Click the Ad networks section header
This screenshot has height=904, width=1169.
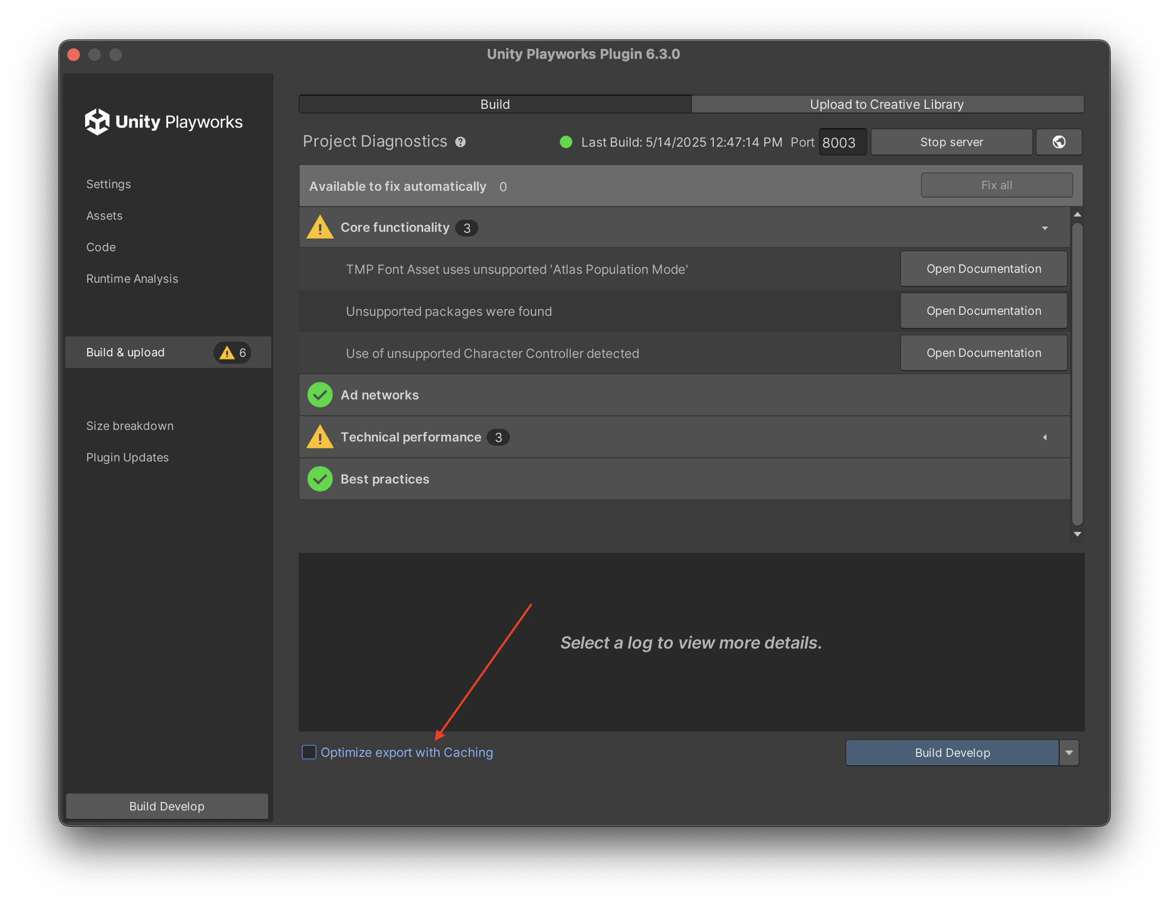click(684, 395)
